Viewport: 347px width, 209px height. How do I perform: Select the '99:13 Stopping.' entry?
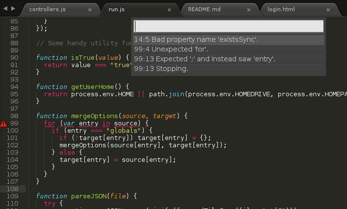(229, 69)
